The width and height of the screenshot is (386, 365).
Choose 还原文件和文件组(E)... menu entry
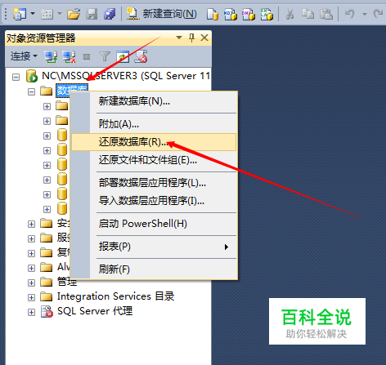(154, 160)
